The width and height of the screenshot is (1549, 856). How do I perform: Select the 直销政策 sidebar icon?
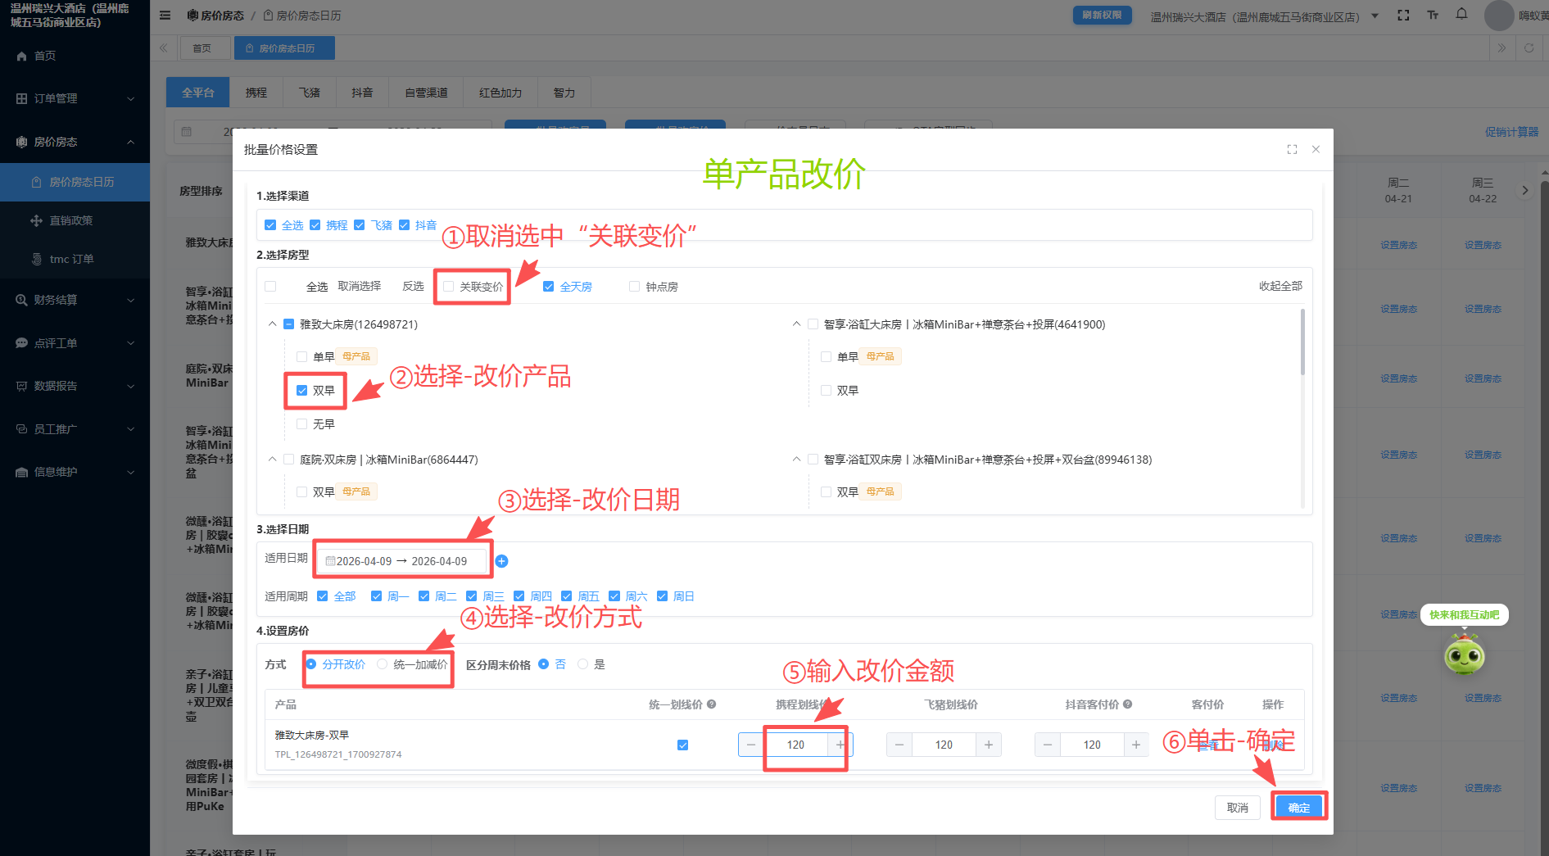(x=36, y=220)
